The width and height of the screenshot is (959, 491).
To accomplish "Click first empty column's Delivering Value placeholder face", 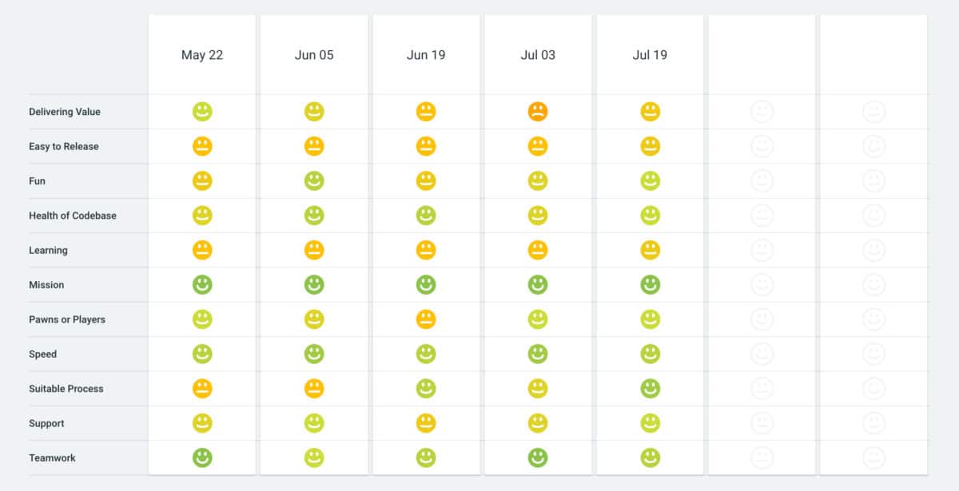I will (762, 112).
